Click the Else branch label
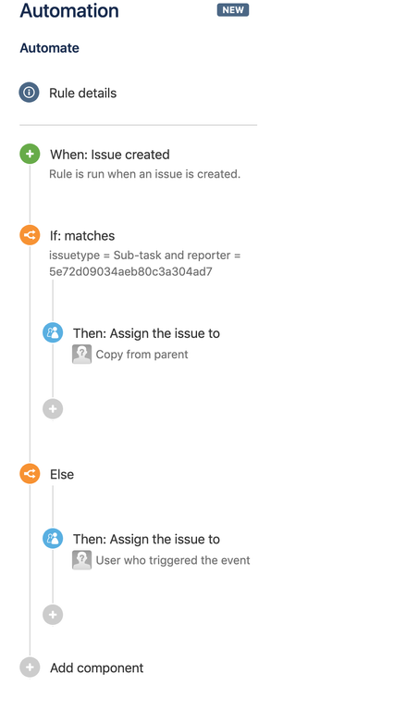Viewport: 394px width, 711px height. (62, 474)
